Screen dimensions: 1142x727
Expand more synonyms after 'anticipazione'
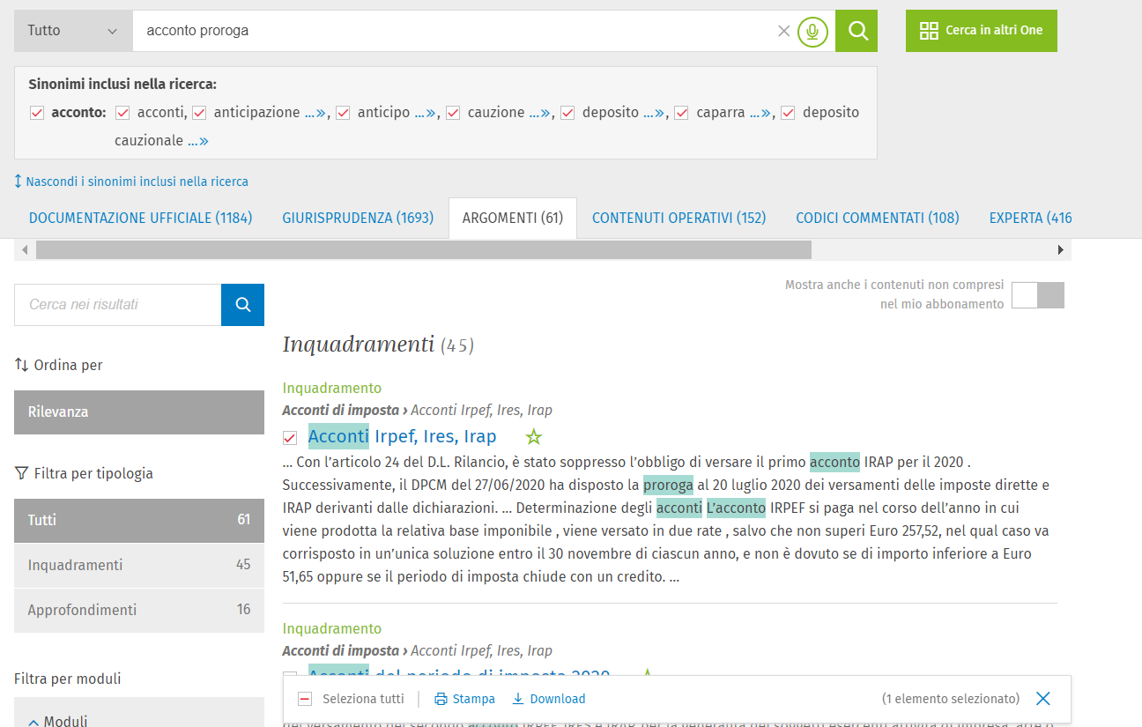click(x=315, y=113)
